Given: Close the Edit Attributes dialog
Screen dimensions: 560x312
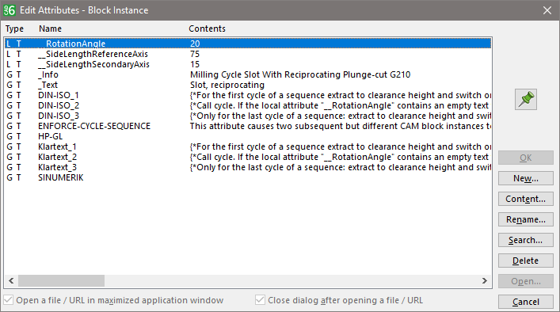Looking at the screenshot, I should pyautogui.click(x=547, y=10).
